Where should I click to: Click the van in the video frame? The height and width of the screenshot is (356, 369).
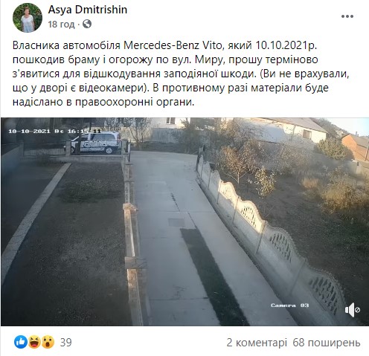(99, 143)
